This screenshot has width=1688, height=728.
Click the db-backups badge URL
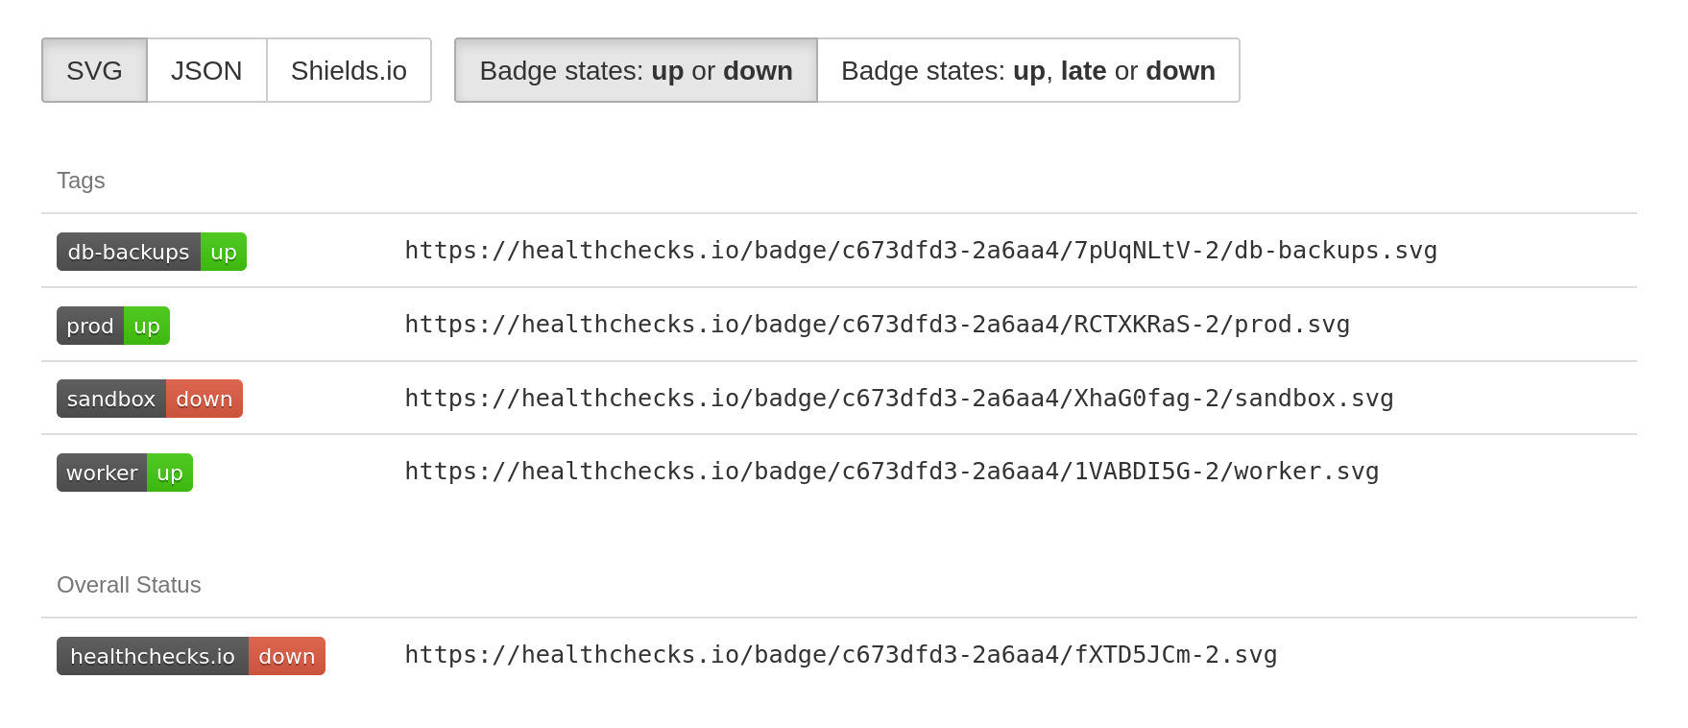(x=920, y=250)
